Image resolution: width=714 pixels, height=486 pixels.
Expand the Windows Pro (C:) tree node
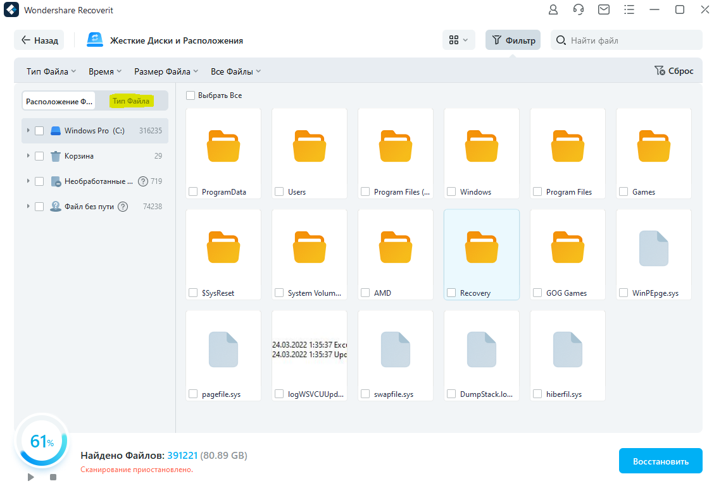click(28, 130)
